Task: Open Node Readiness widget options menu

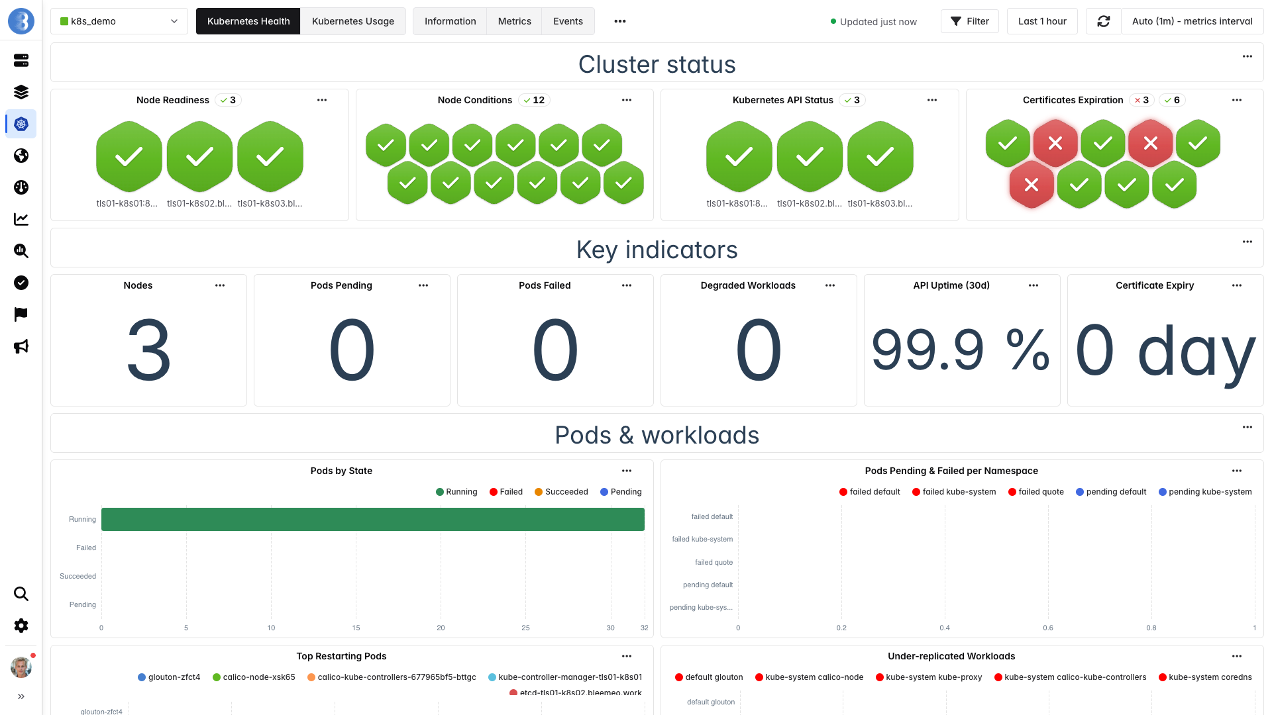Action: 322,100
